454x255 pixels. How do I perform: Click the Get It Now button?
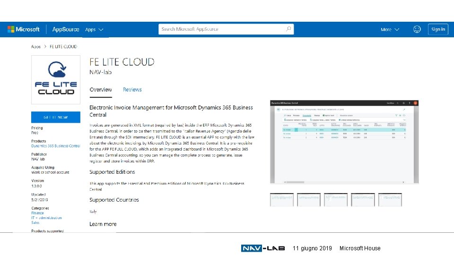click(56, 117)
